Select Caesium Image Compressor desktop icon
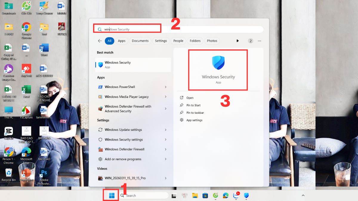358x201 pixels. click(9, 72)
